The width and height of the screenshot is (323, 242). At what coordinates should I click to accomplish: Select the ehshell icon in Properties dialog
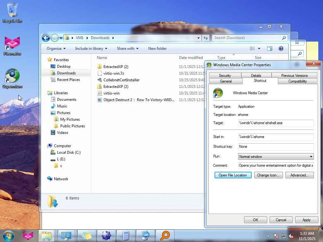point(218,93)
